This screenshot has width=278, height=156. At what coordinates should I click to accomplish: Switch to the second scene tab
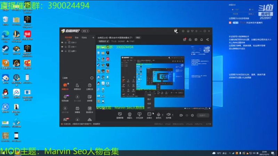pos(76,37)
